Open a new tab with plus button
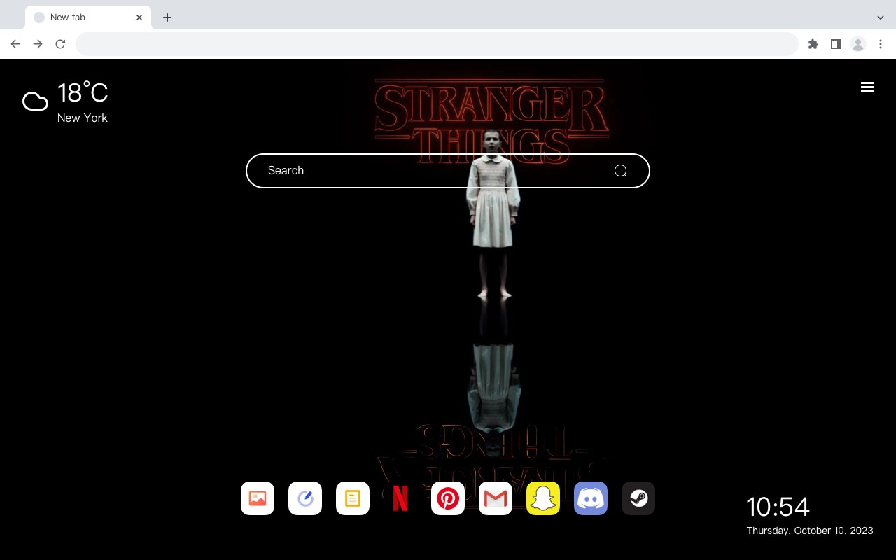 click(x=167, y=17)
